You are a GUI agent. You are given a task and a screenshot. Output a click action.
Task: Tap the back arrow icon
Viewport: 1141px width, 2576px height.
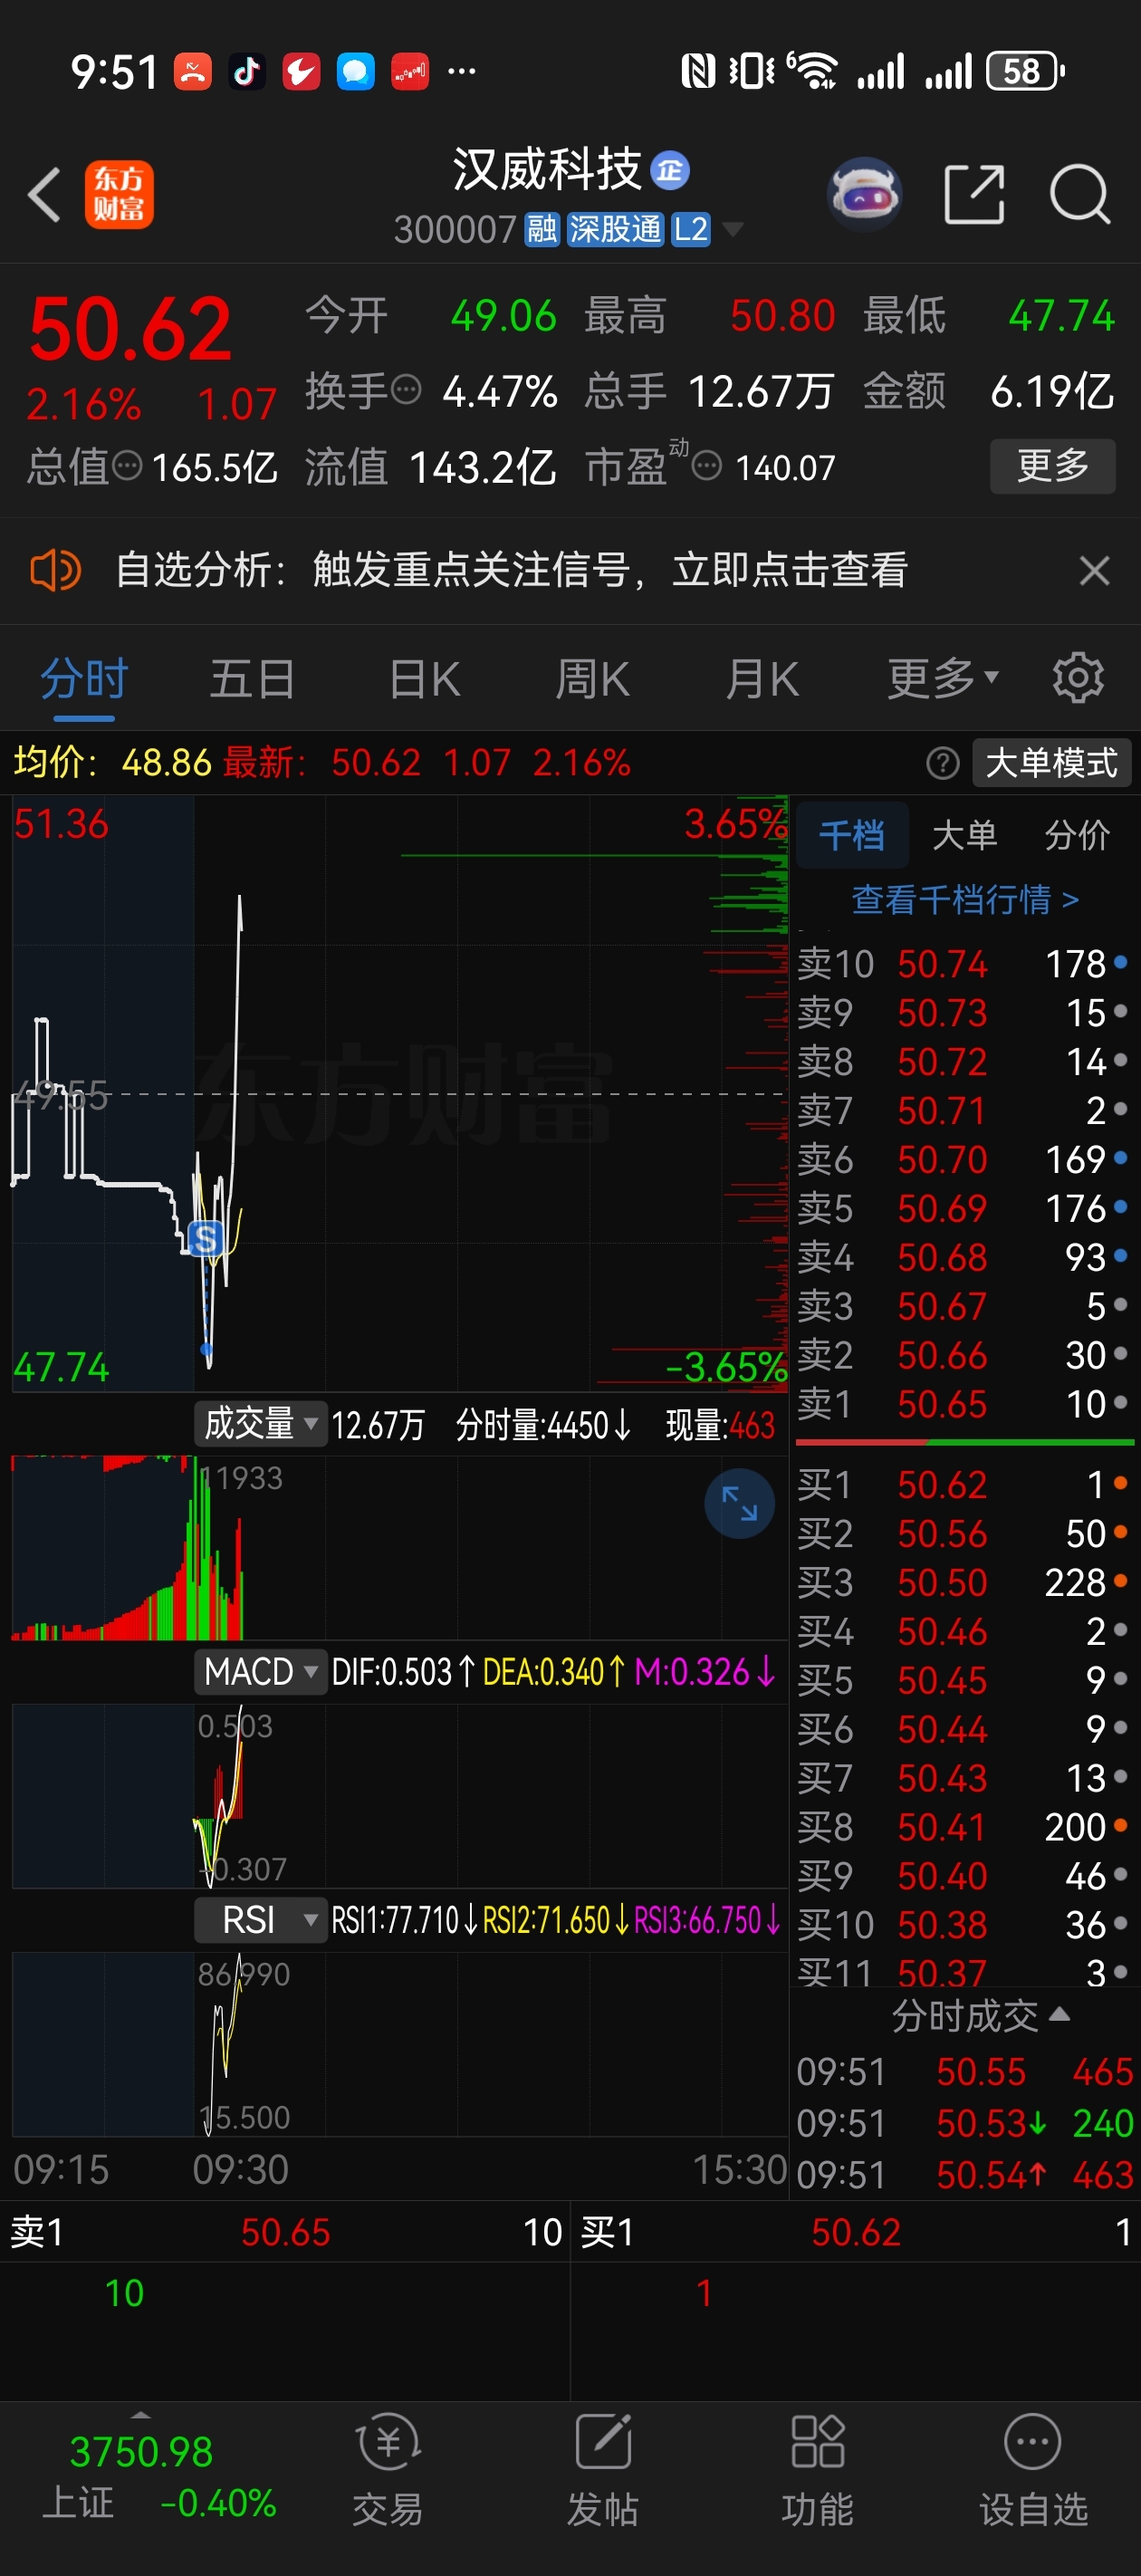[x=45, y=195]
